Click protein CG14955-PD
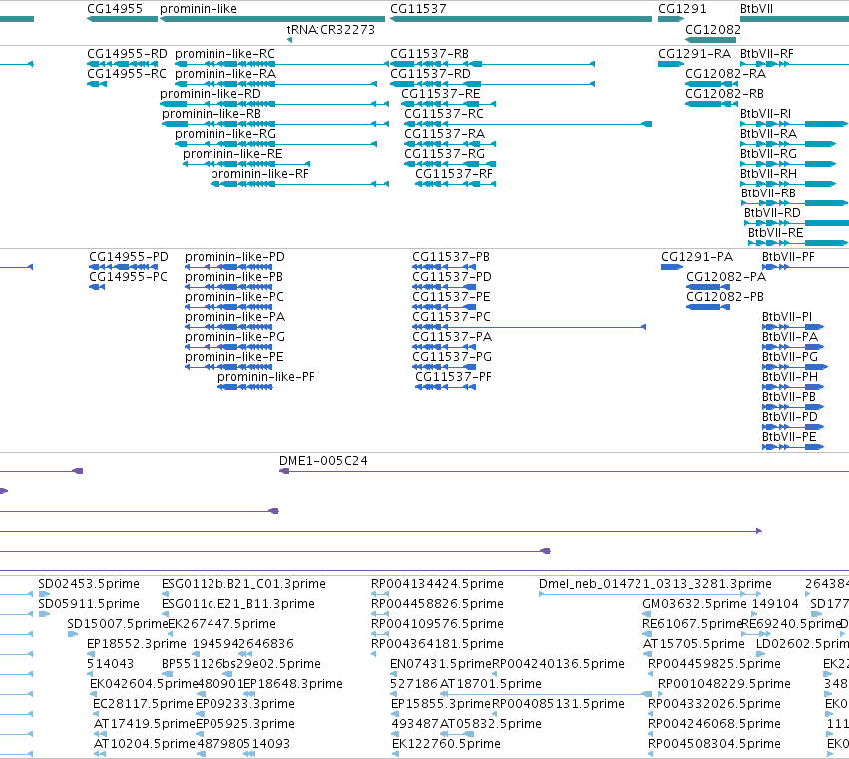 (129, 257)
